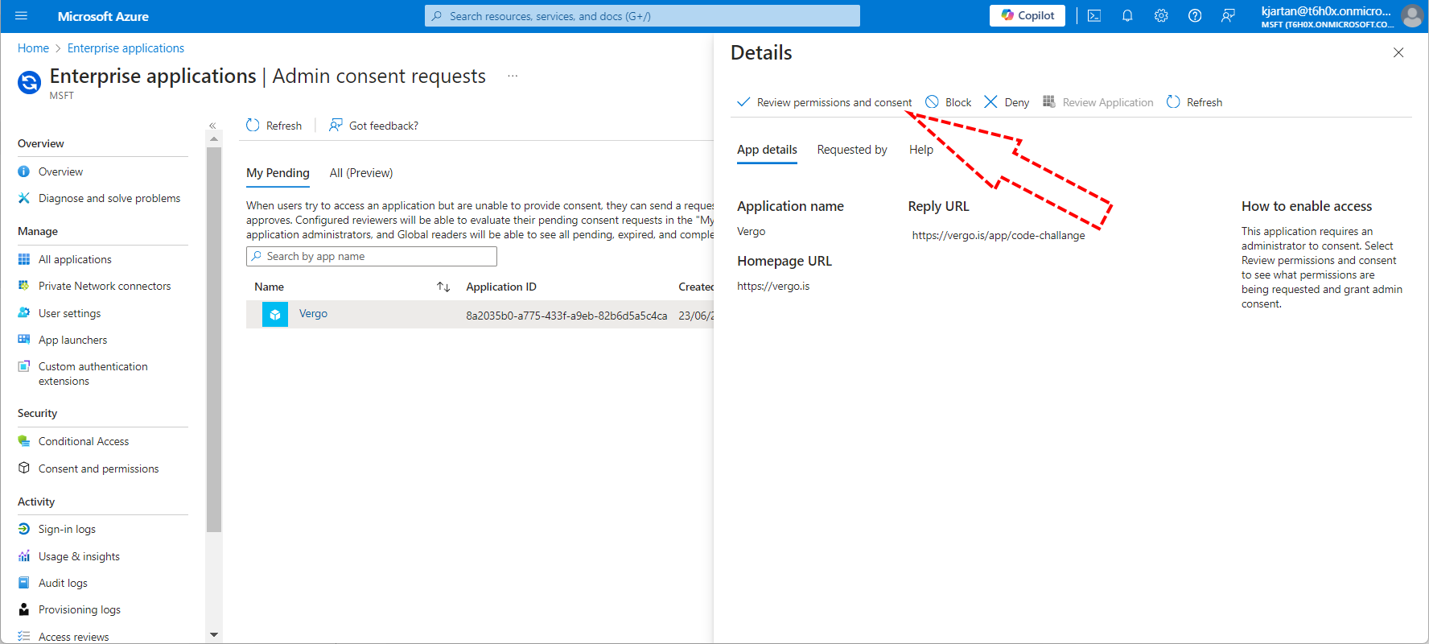
Task: Open Provisioning logs
Action: [x=80, y=609]
